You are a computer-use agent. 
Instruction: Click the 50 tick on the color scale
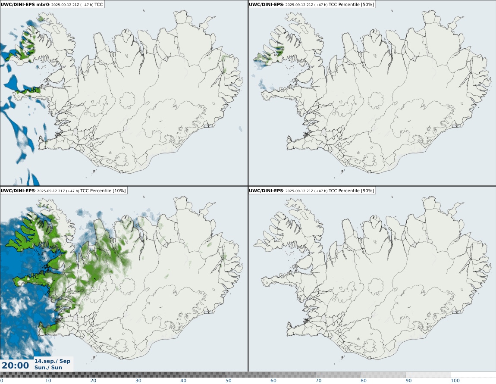pyautogui.click(x=229, y=381)
